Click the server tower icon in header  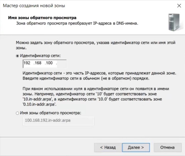pyautogui.click(x=174, y=22)
